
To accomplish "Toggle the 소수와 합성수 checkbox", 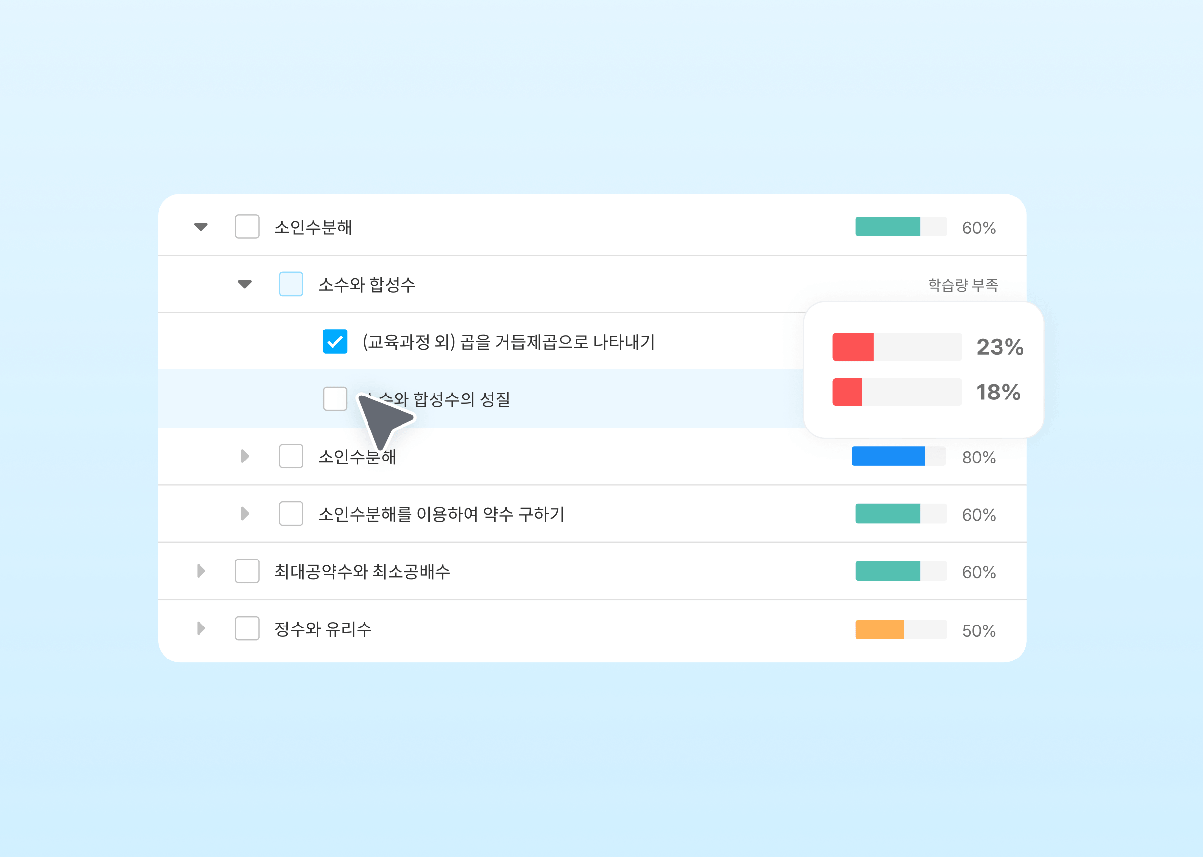I will pyautogui.click(x=291, y=285).
